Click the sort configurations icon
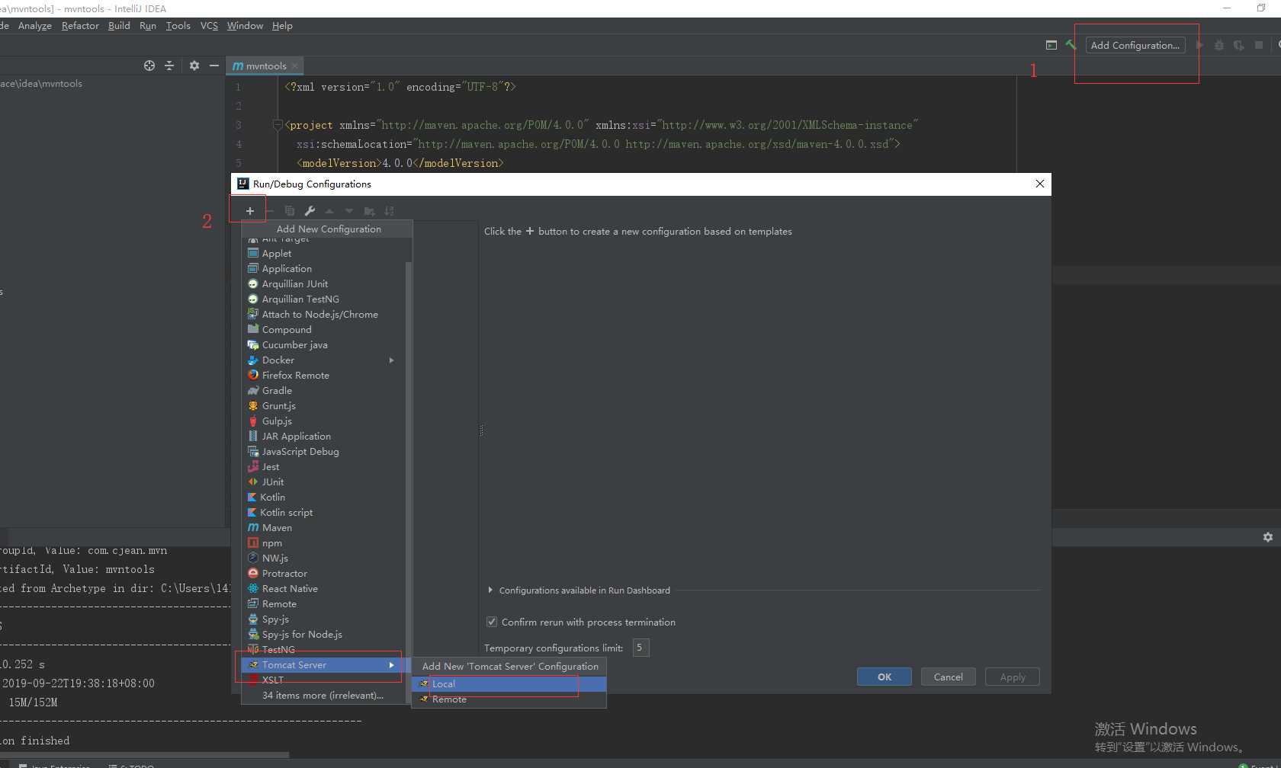This screenshot has width=1281, height=768. tap(390, 211)
